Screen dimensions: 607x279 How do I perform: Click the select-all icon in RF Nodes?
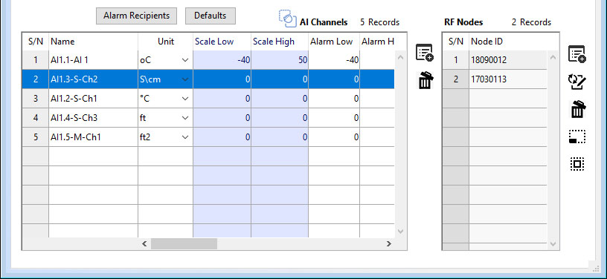(x=577, y=164)
